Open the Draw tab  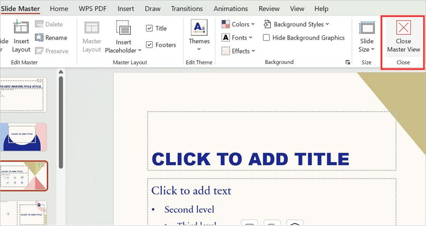153,9
